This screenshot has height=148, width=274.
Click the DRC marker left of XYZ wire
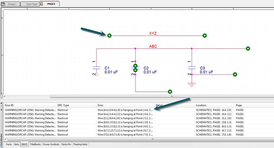click(x=109, y=36)
